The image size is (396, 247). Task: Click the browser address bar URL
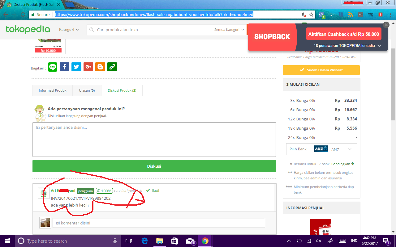coord(154,15)
